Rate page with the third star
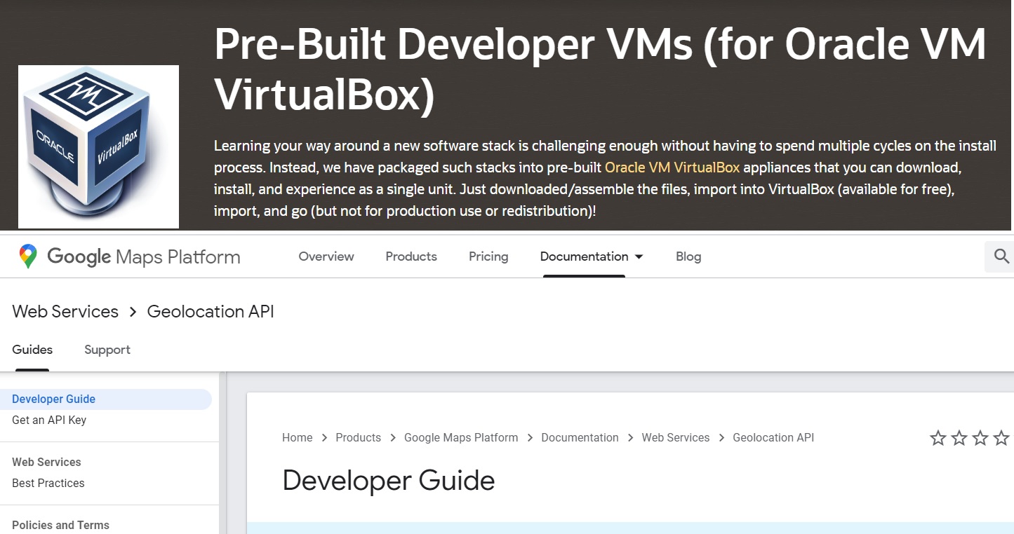 pyautogui.click(x=980, y=438)
